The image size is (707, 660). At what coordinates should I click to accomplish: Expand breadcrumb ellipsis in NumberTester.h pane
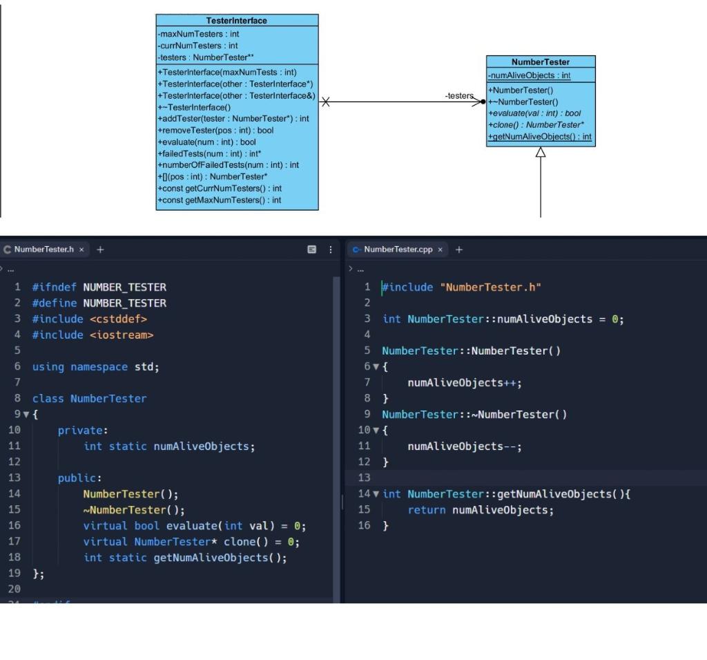click(11, 270)
